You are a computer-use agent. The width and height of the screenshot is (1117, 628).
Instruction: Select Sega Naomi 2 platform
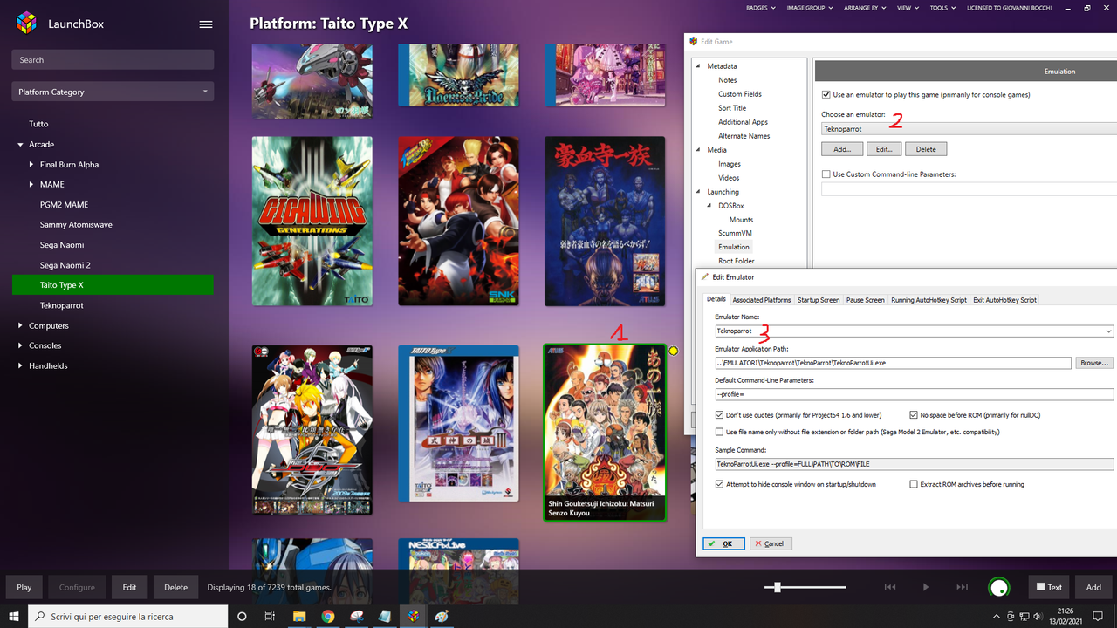tap(65, 265)
